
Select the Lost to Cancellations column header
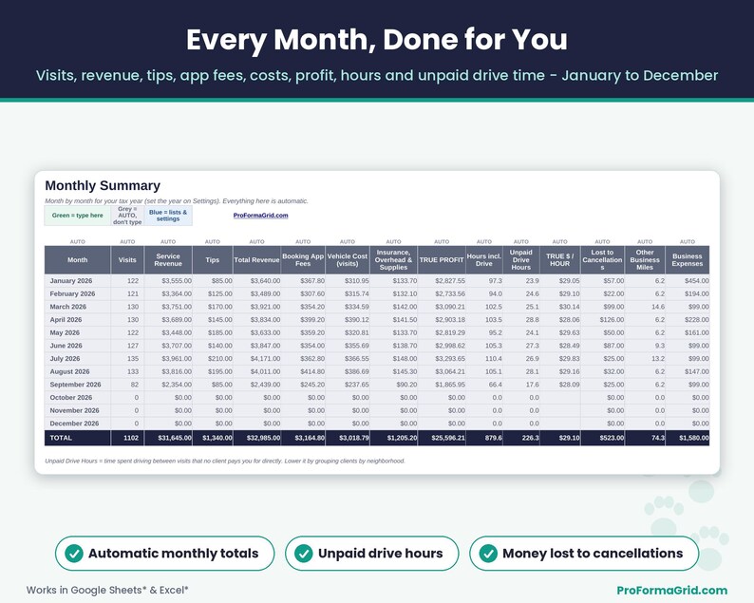click(x=602, y=259)
